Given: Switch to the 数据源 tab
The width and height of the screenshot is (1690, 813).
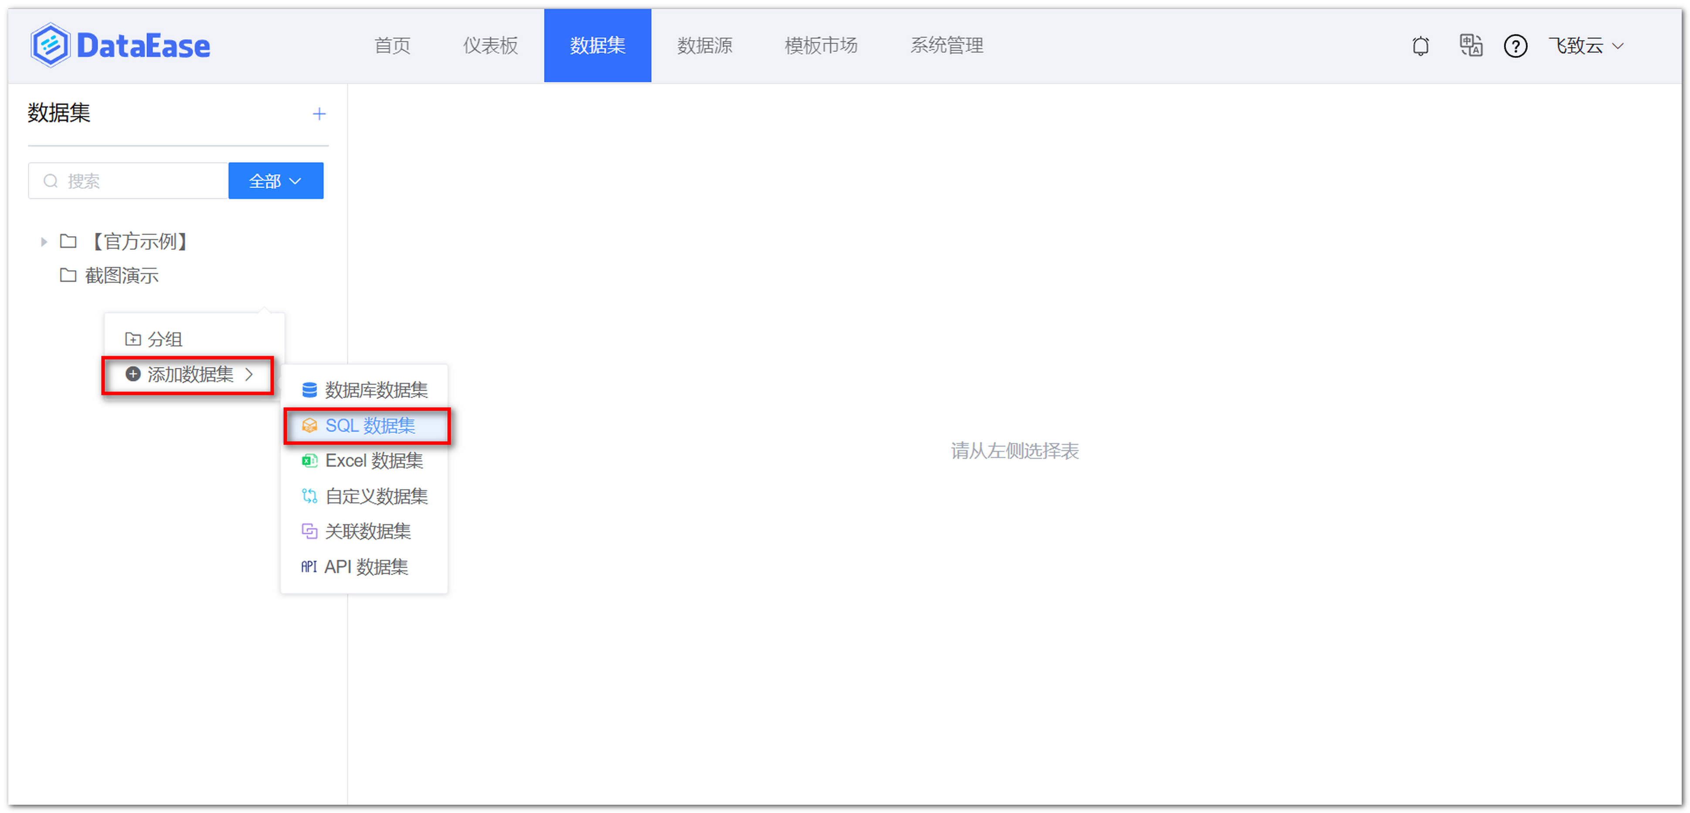Looking at the screenshot, I should [x=705, y=45].
